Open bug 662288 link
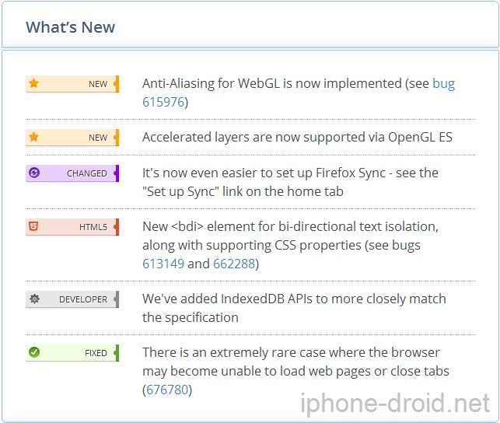 click(x=234, y=264)
